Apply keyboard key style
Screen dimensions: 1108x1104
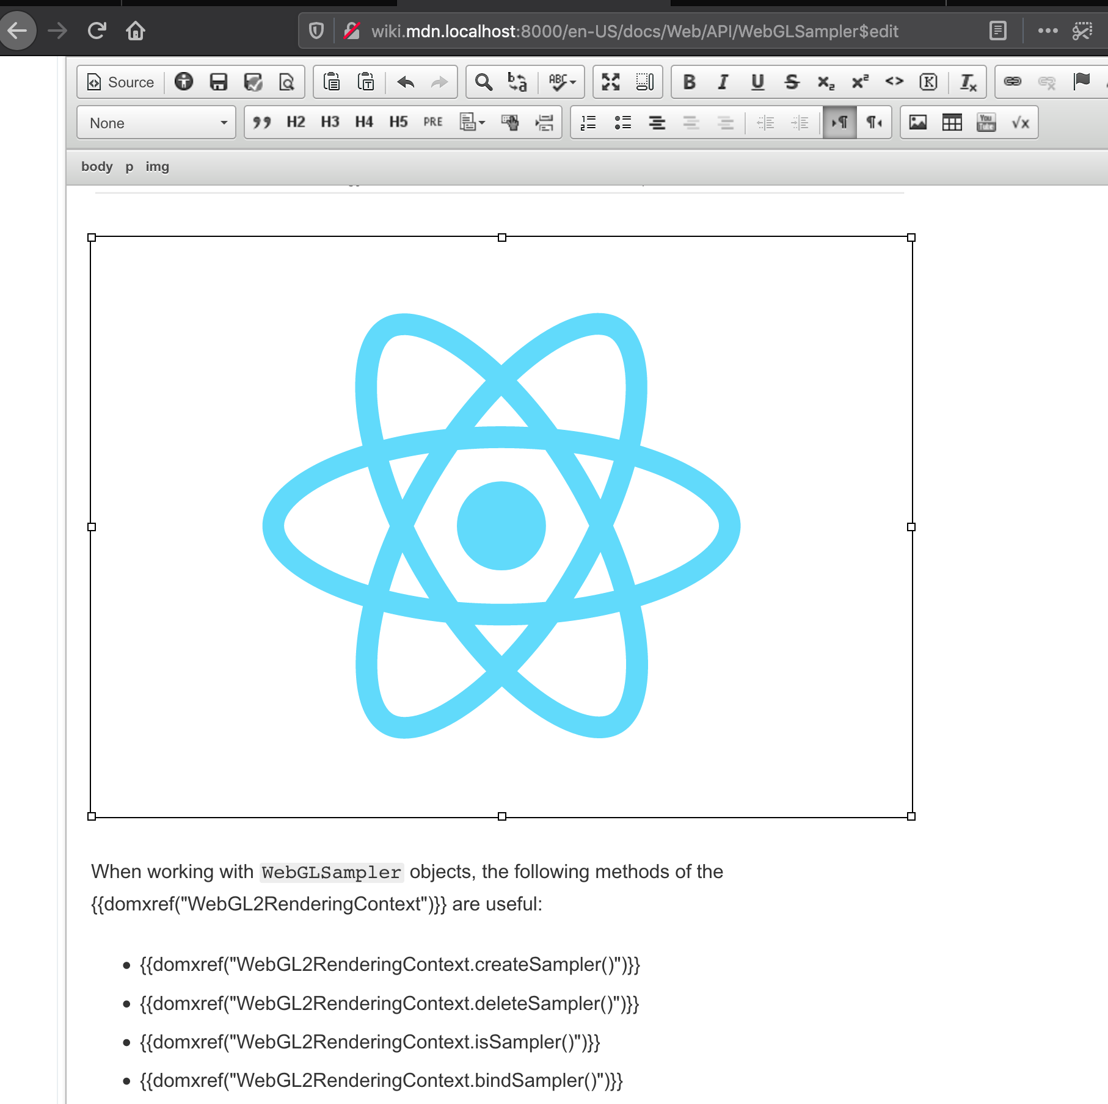pyautogui.click(x=928, y=82)
